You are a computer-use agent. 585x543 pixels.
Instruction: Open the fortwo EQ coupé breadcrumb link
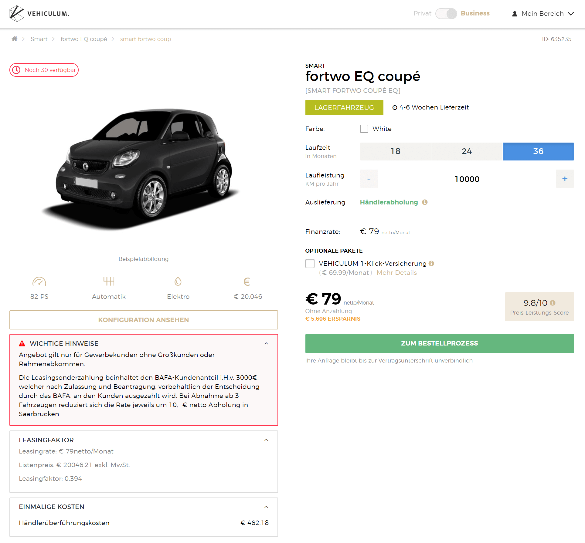[x=84, y=39]
